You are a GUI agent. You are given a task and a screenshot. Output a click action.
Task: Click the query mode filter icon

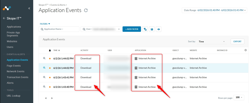click(x=145, y=29)
